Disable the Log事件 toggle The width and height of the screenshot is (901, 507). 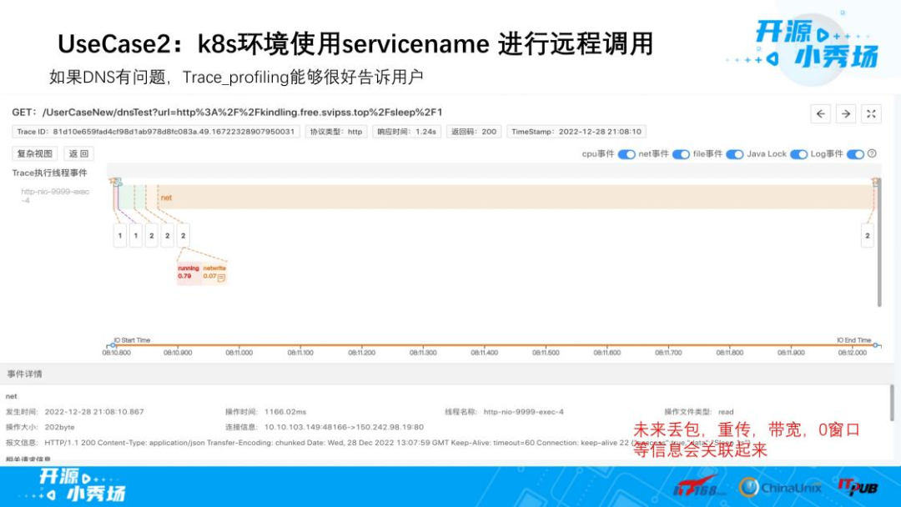tap(855, 154)
